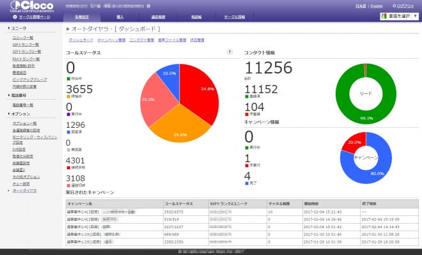The width and height of the screenshot is (422, 255).
Task: Open 電話番号一覧 in the sidebar
Action: click(x=23, y=105)
